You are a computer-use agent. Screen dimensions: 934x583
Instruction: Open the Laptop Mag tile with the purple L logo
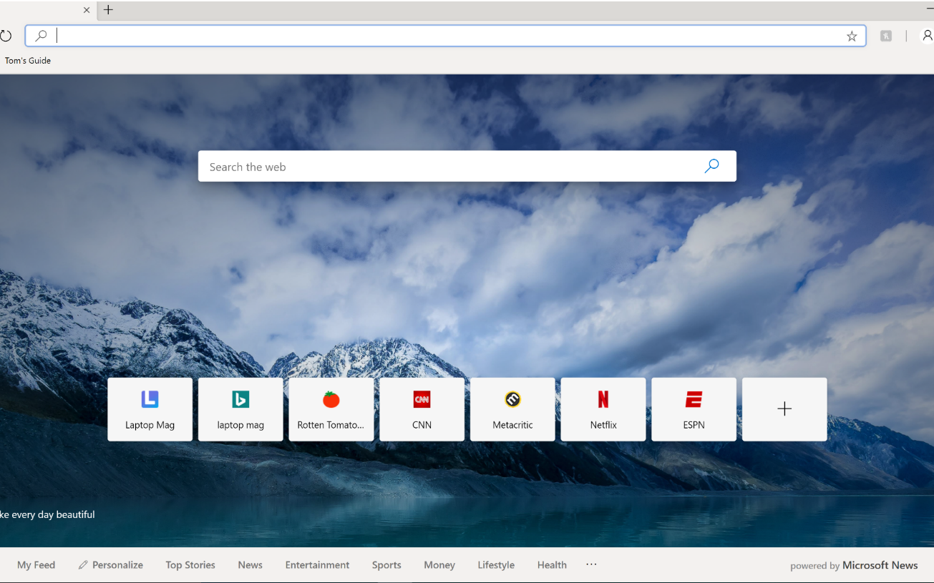pyautogui.click(x=150, y=409)
